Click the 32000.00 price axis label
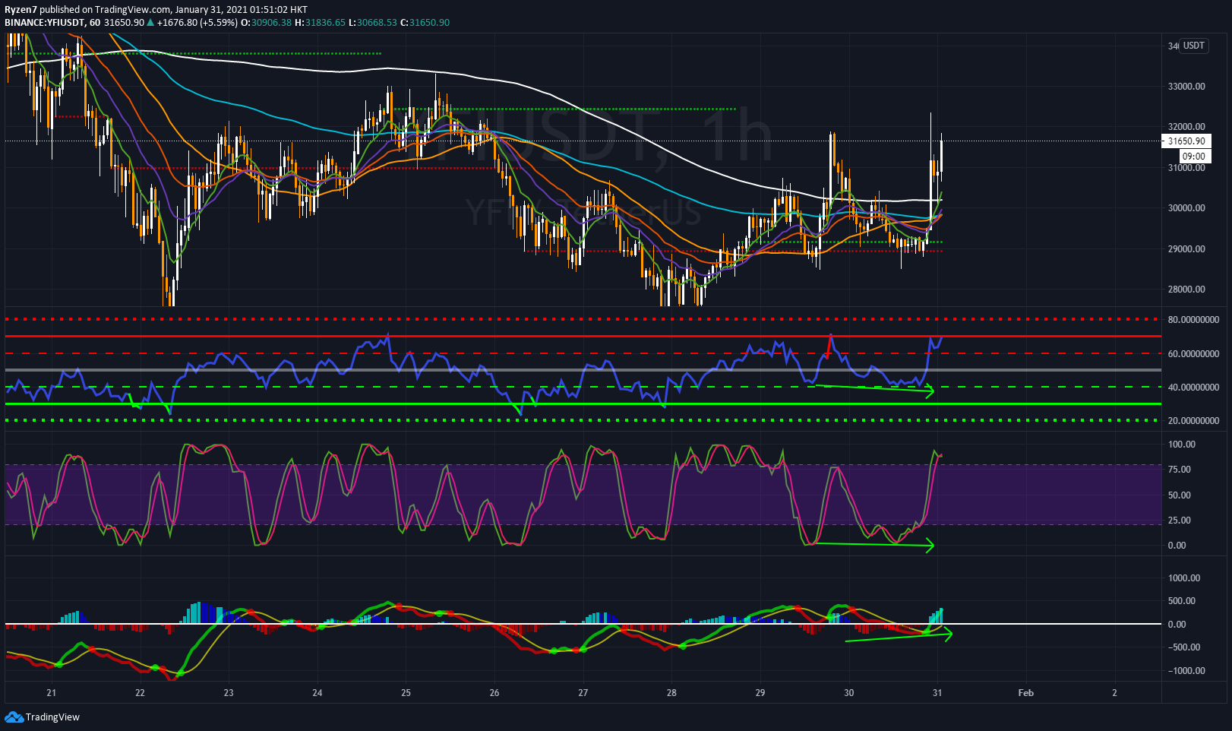Screen dimensions: 1232x731 tap(1186, 127)
